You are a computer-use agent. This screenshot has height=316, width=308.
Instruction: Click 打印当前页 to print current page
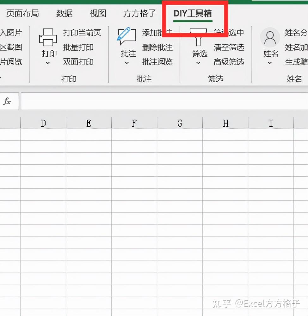[83, 33]
